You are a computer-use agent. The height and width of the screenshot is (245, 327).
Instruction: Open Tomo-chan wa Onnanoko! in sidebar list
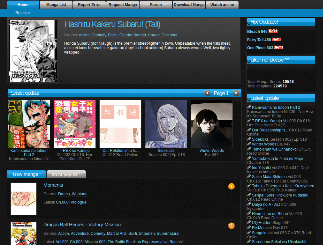coord(275,149)
